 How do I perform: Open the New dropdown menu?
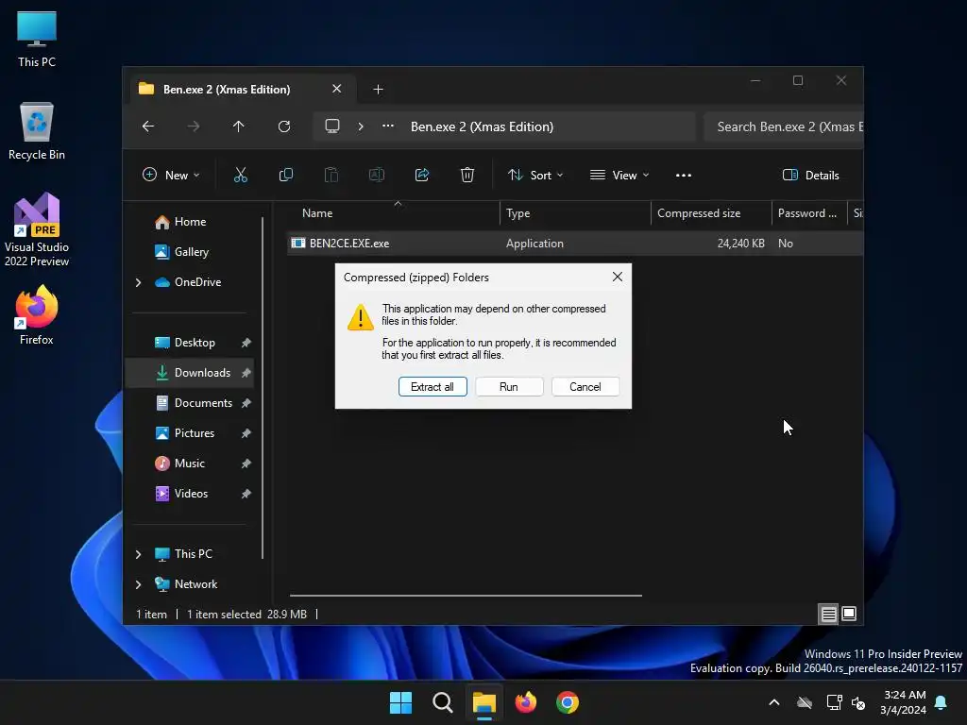coord(171,175)
